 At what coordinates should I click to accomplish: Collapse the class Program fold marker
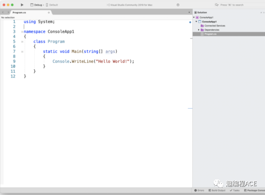click(x=22, y=41)
